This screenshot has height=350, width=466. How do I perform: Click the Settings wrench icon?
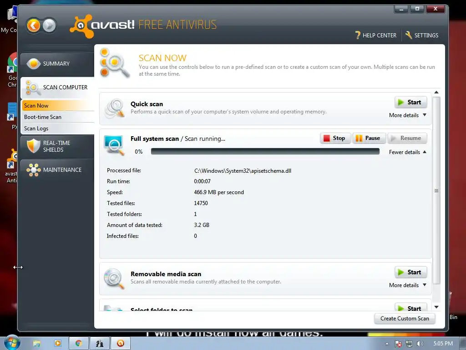pos(409,35)
